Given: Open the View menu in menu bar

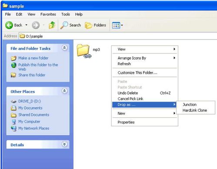Looking at the screenshot, I should (x=31, y=14).
